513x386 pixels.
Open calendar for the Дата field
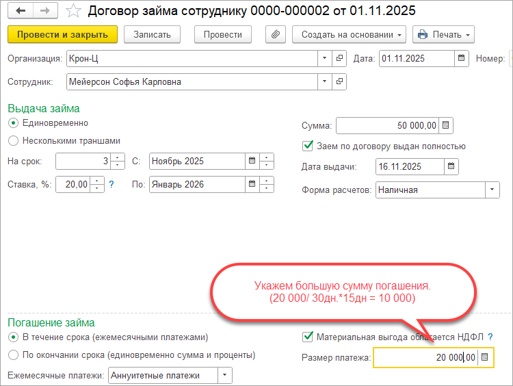[461, 58]
